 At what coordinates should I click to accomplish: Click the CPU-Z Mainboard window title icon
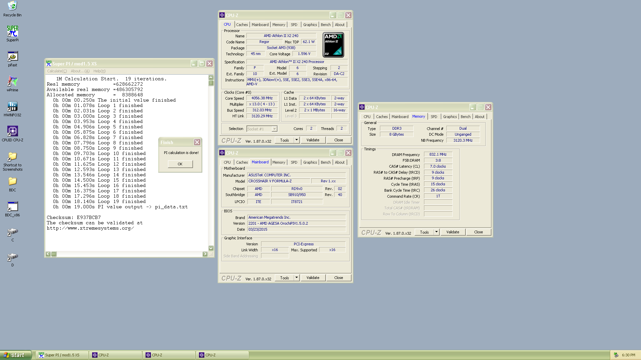[x=222, y=153]
